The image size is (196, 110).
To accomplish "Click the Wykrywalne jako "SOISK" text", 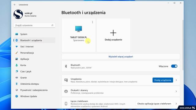I will click(x=81, y=68).
